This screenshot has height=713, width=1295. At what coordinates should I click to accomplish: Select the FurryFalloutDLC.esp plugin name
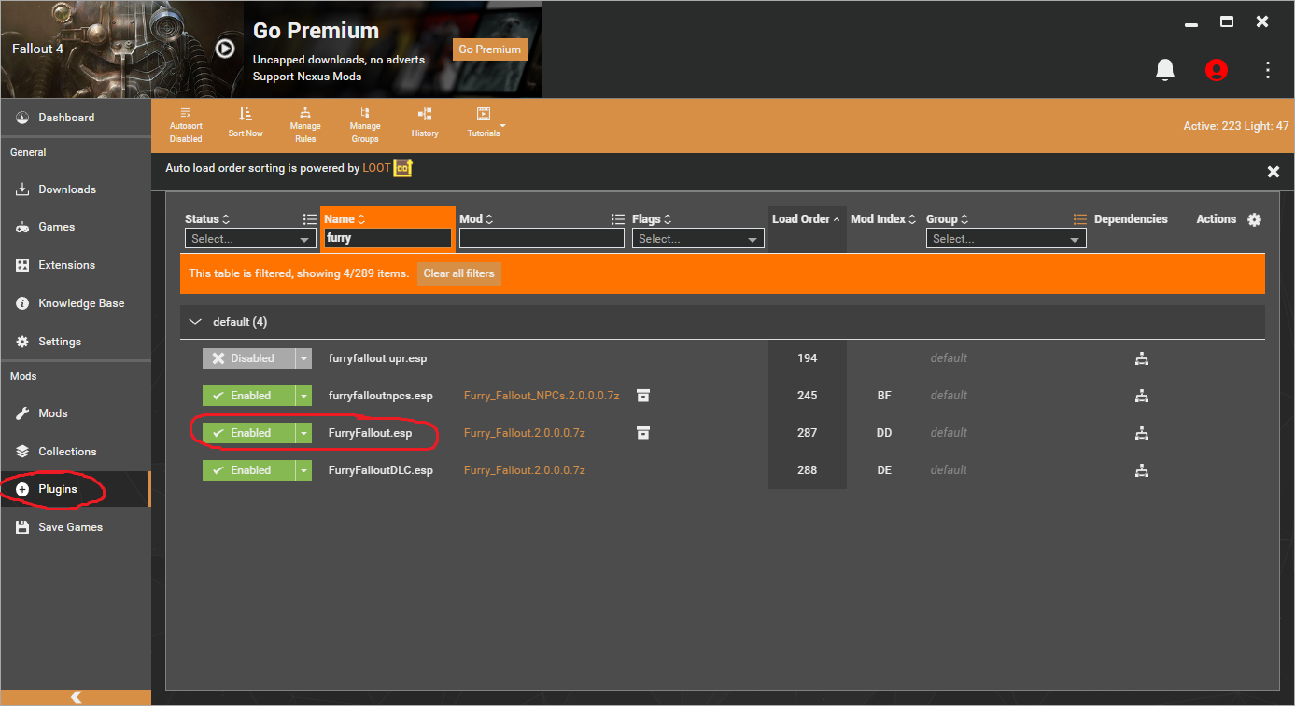pos(381,470)
